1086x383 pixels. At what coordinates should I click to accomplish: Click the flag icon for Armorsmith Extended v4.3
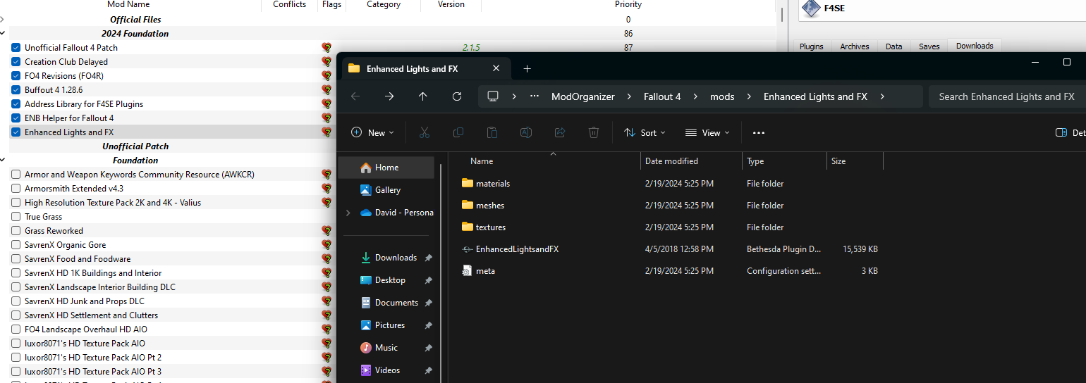pyautogui.click(x=327, y=189)
